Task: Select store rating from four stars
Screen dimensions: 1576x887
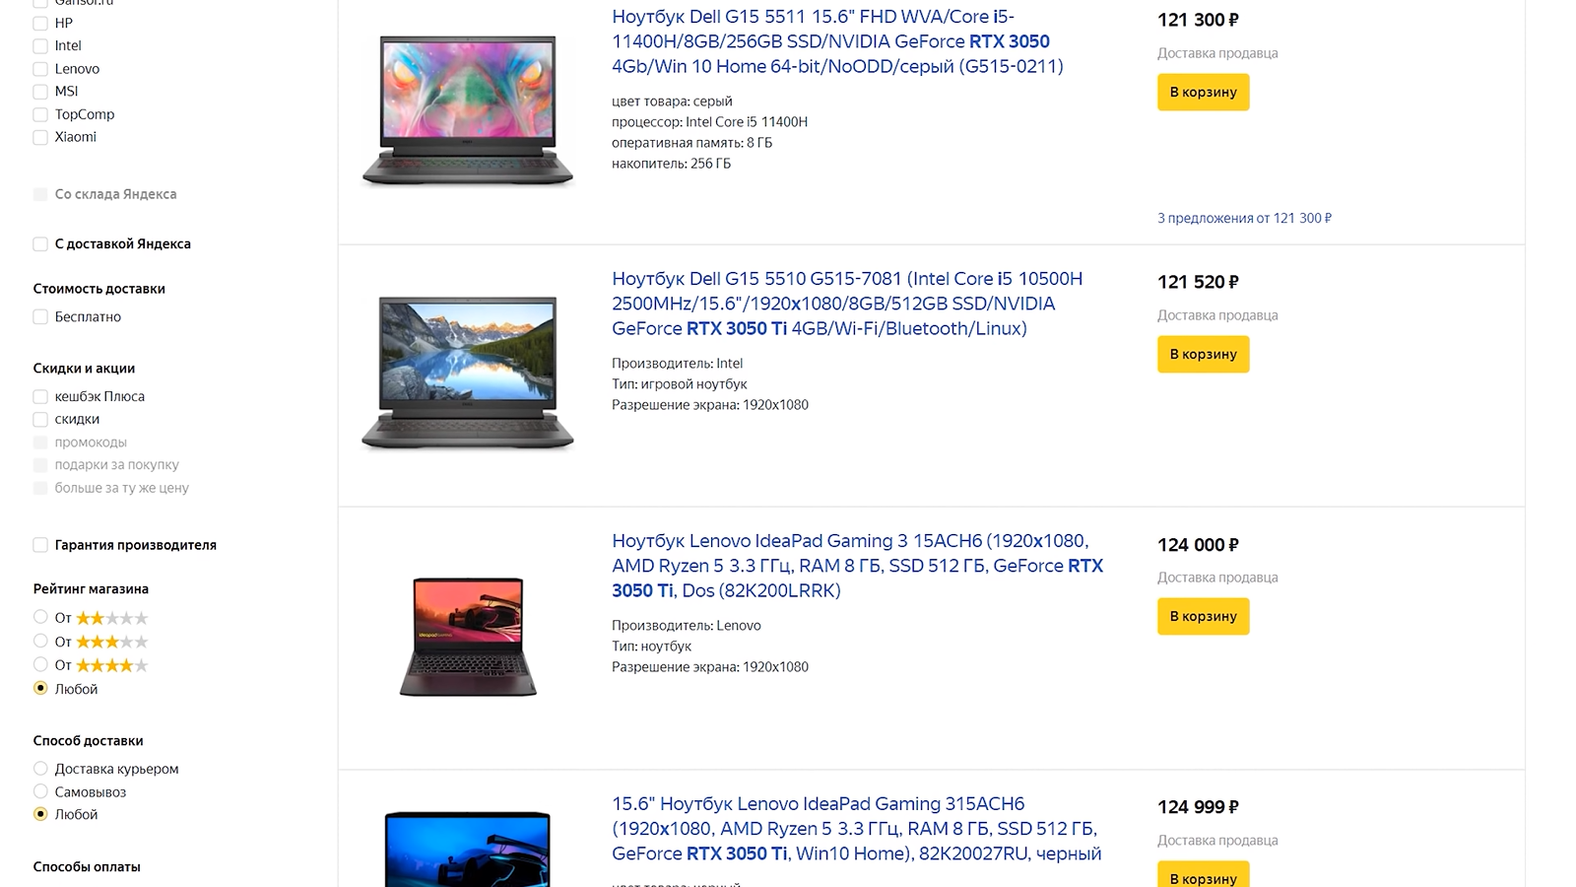Action: click(40, 664)
